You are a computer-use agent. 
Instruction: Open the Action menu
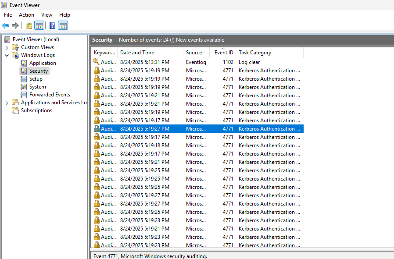click(26, 15)
